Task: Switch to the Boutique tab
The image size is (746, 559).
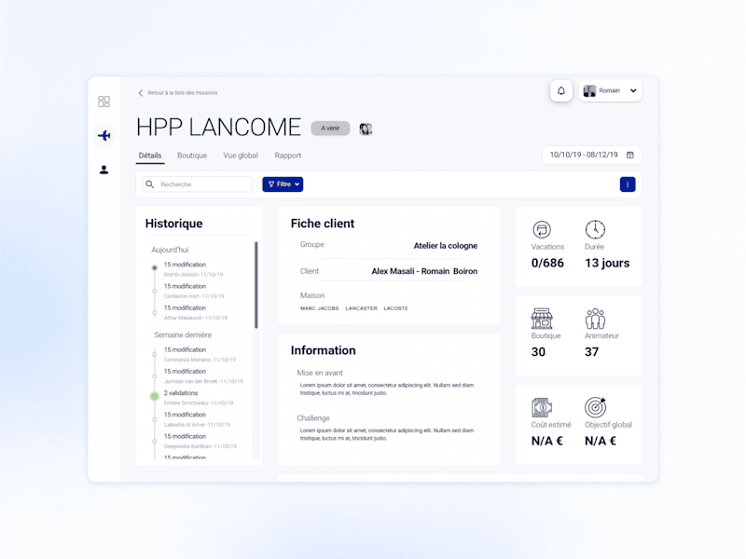Action: point(192,156)
